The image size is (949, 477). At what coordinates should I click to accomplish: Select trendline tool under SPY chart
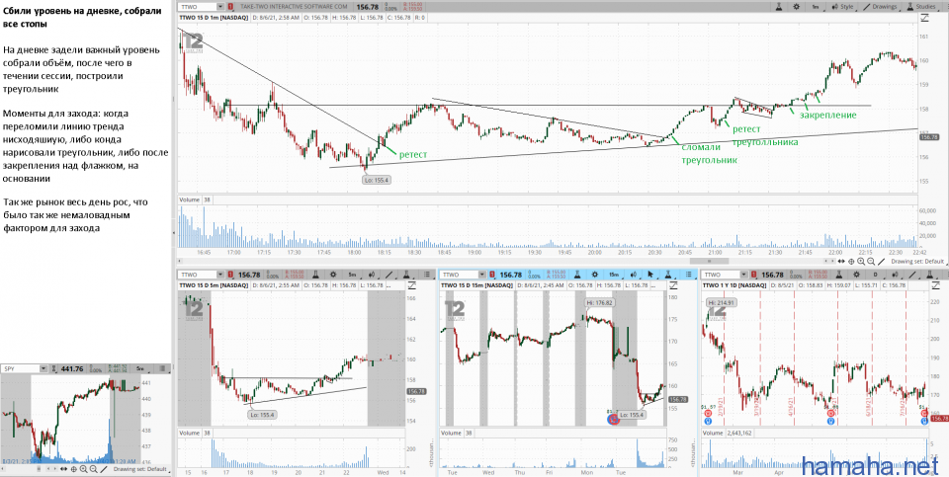104,469
